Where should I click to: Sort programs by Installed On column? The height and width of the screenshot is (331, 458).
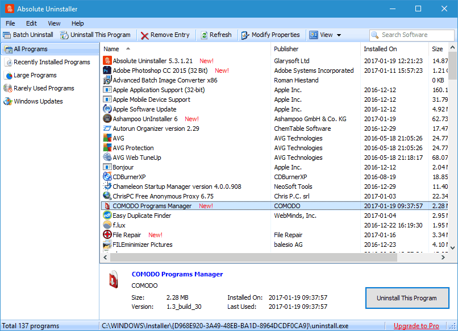[380, 49]
